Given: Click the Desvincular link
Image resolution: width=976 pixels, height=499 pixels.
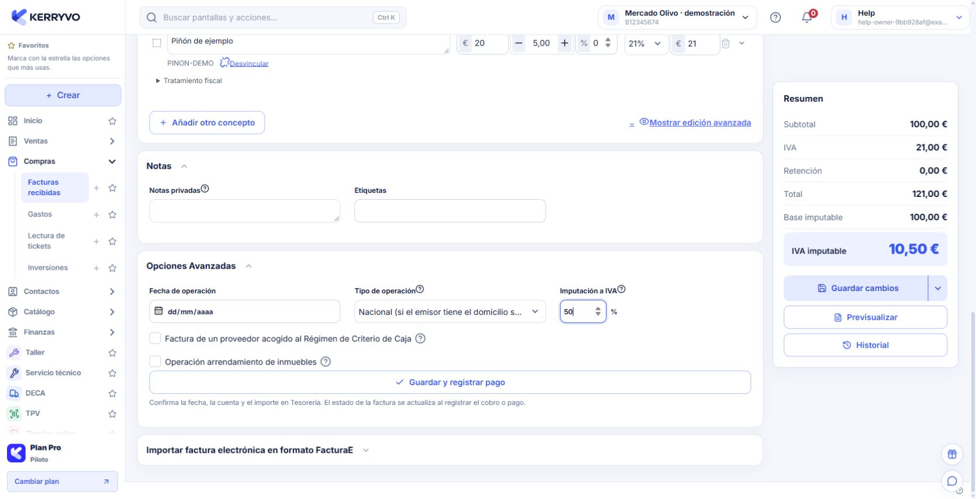Looking at the screenshot, I should point(249,64).
